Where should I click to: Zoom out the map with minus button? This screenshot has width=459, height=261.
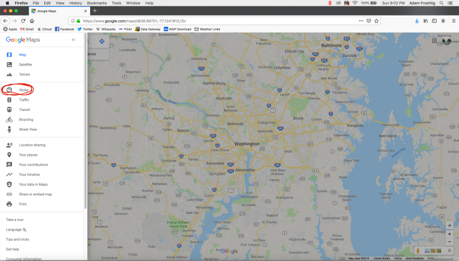tap(450, 241)
